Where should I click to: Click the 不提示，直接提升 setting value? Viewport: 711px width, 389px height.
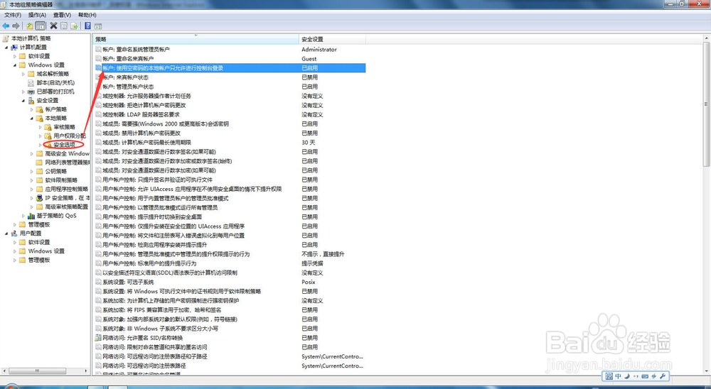323,254
